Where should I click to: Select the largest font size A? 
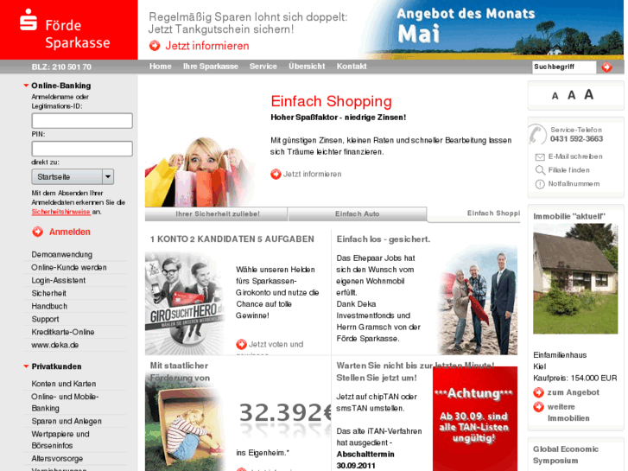point(588,94)
